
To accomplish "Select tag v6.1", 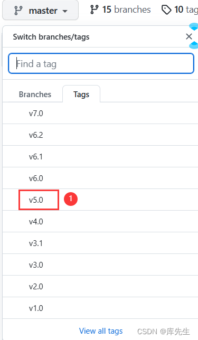I will 100,157.
